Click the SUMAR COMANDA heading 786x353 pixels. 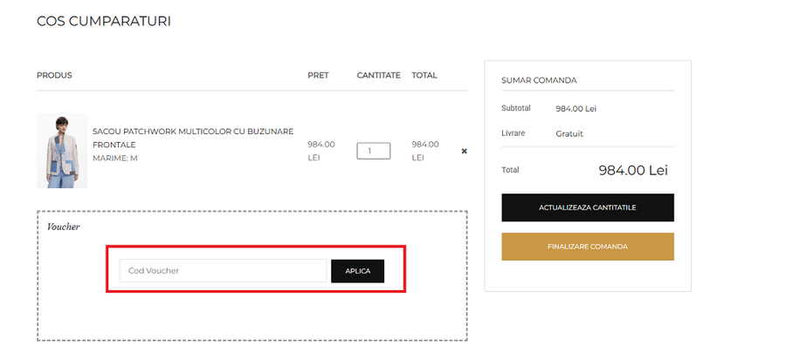[539, 80]
